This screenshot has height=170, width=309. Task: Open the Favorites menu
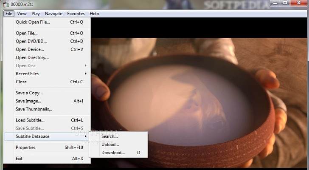coord(76,14)
